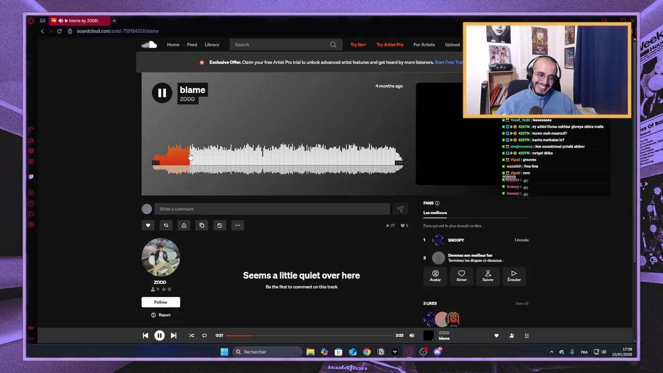Click the Suivre step button
663x373 pixels.
(x=488, y=276)
